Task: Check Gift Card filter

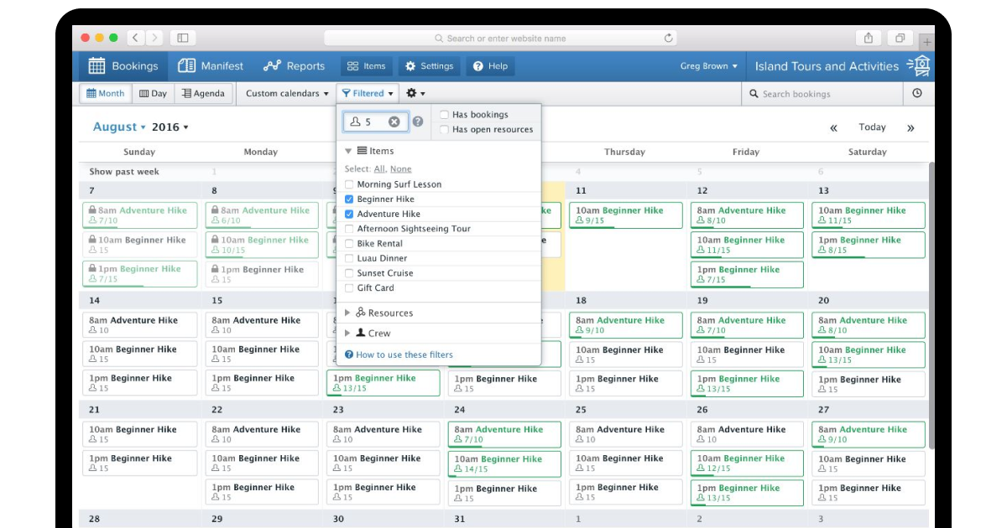Action: coord(349,288)
